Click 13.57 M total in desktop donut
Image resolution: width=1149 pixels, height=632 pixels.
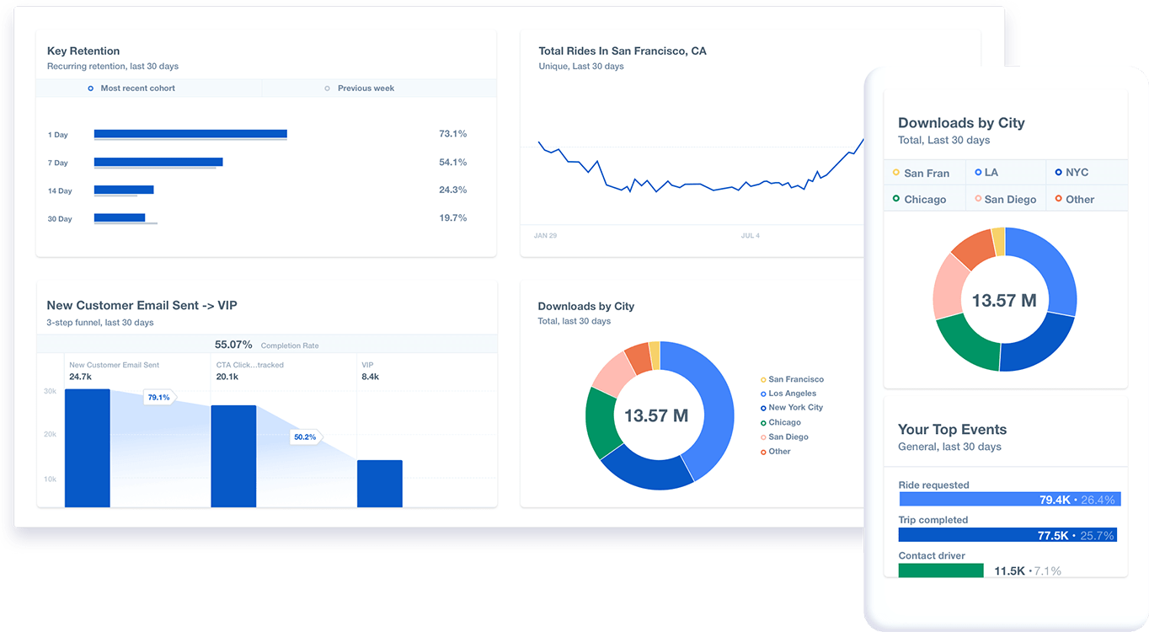click(656, 415)
